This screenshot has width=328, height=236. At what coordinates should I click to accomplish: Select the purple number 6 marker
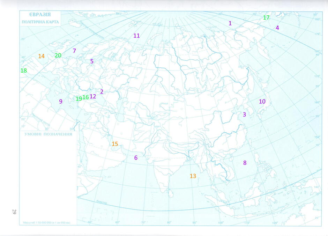tap(136, 158)
